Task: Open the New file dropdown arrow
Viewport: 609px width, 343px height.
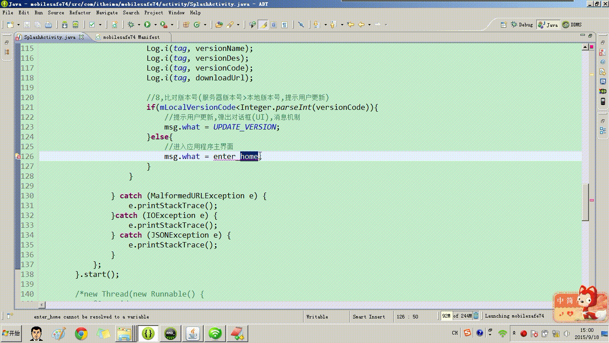Action: 17,25
